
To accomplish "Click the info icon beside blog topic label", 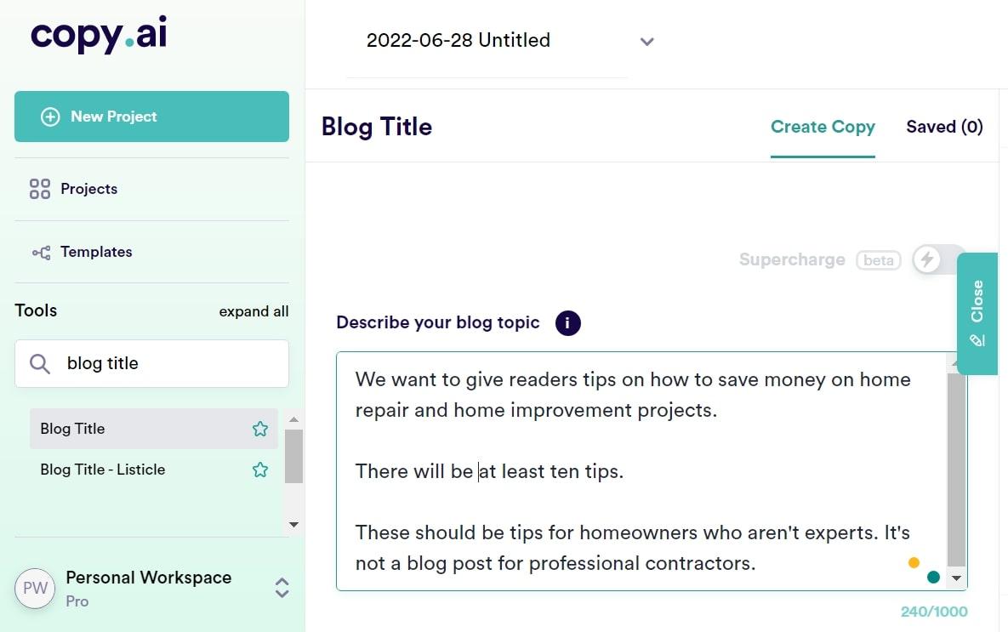I will [567, 323].
